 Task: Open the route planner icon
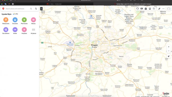[36, 9]
